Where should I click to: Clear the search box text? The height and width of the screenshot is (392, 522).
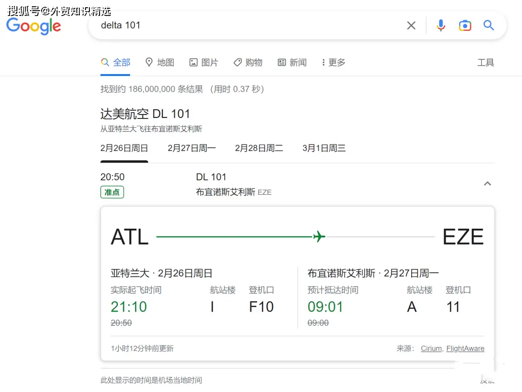point(411,26)
